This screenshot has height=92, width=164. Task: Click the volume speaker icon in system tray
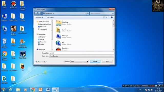click(x=152, y=90)
